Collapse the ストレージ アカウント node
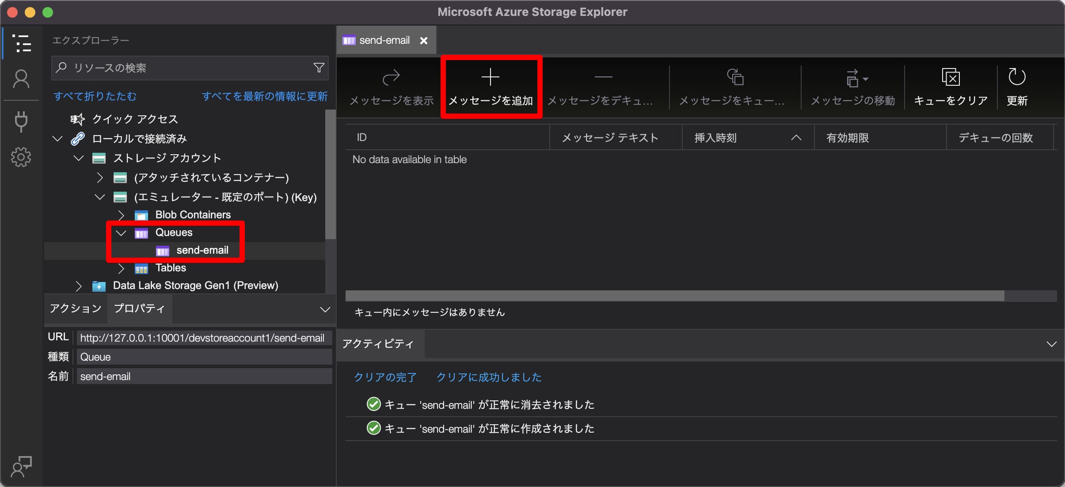1065x487 pixels. [79, 158]
